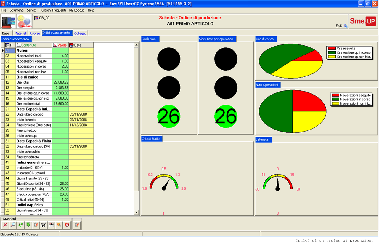Click the magic wand icon in toolbar
This screenshot has width=379, height=243.
59,225
